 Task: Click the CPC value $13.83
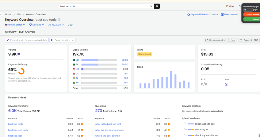pyautogui.click(x=207, y=54)
